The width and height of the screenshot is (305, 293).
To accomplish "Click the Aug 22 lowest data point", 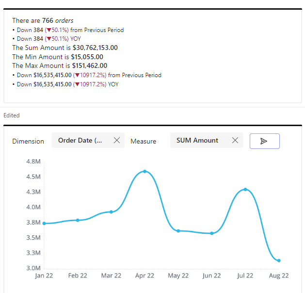I will (x=279, y=260).
